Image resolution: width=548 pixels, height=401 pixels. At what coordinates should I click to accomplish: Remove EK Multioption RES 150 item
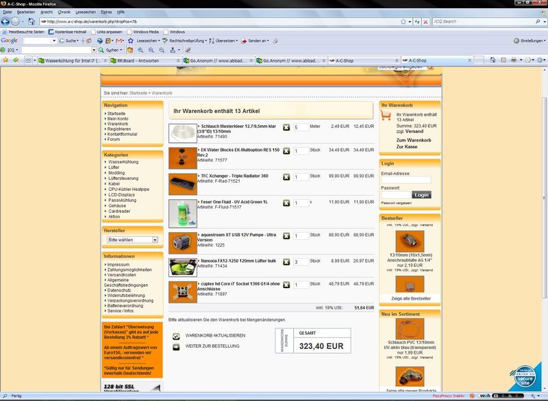click(x=286, y=151)
